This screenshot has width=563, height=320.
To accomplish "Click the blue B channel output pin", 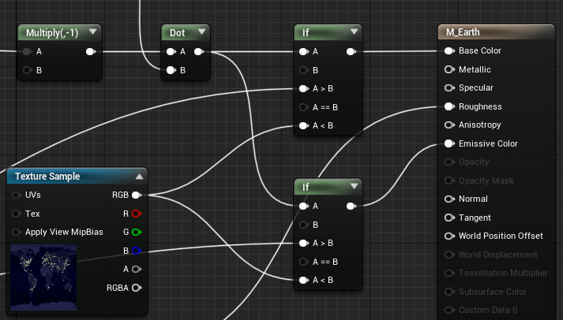I will 137,251.
